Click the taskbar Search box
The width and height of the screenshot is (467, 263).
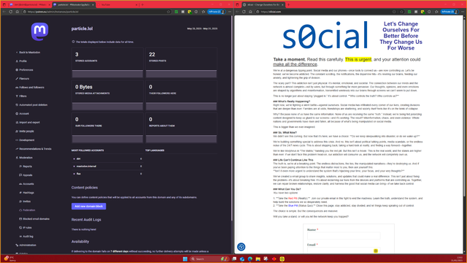click(209, 259)
